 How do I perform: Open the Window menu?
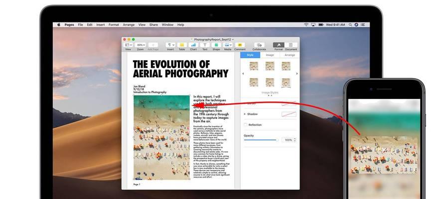click(167, 25)
